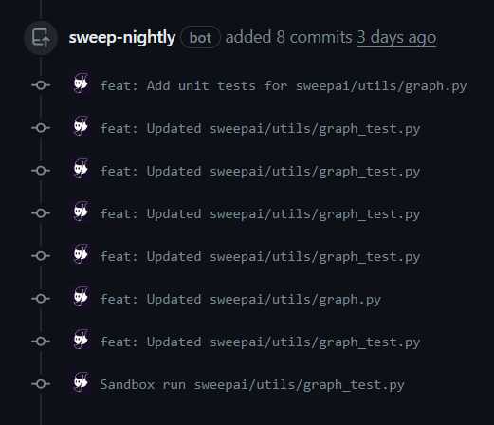Open the second 'Updated sweepai/utils/graph_test.py' commit
The height and width of the screenshot is (425, 494).
(260, 172)
